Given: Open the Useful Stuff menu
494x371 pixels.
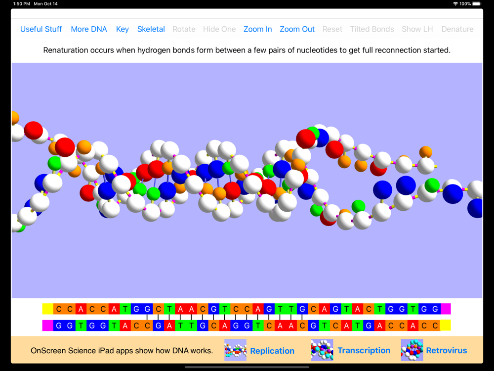Looking at the screenshot, I should click(x=41, y=29).
